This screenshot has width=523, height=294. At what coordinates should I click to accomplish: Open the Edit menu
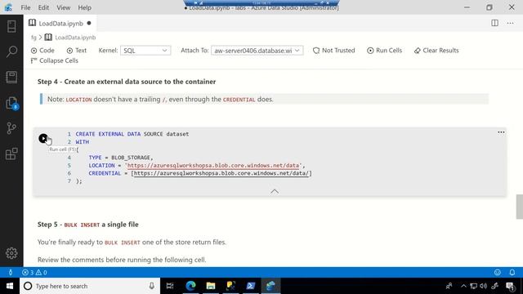43,7
